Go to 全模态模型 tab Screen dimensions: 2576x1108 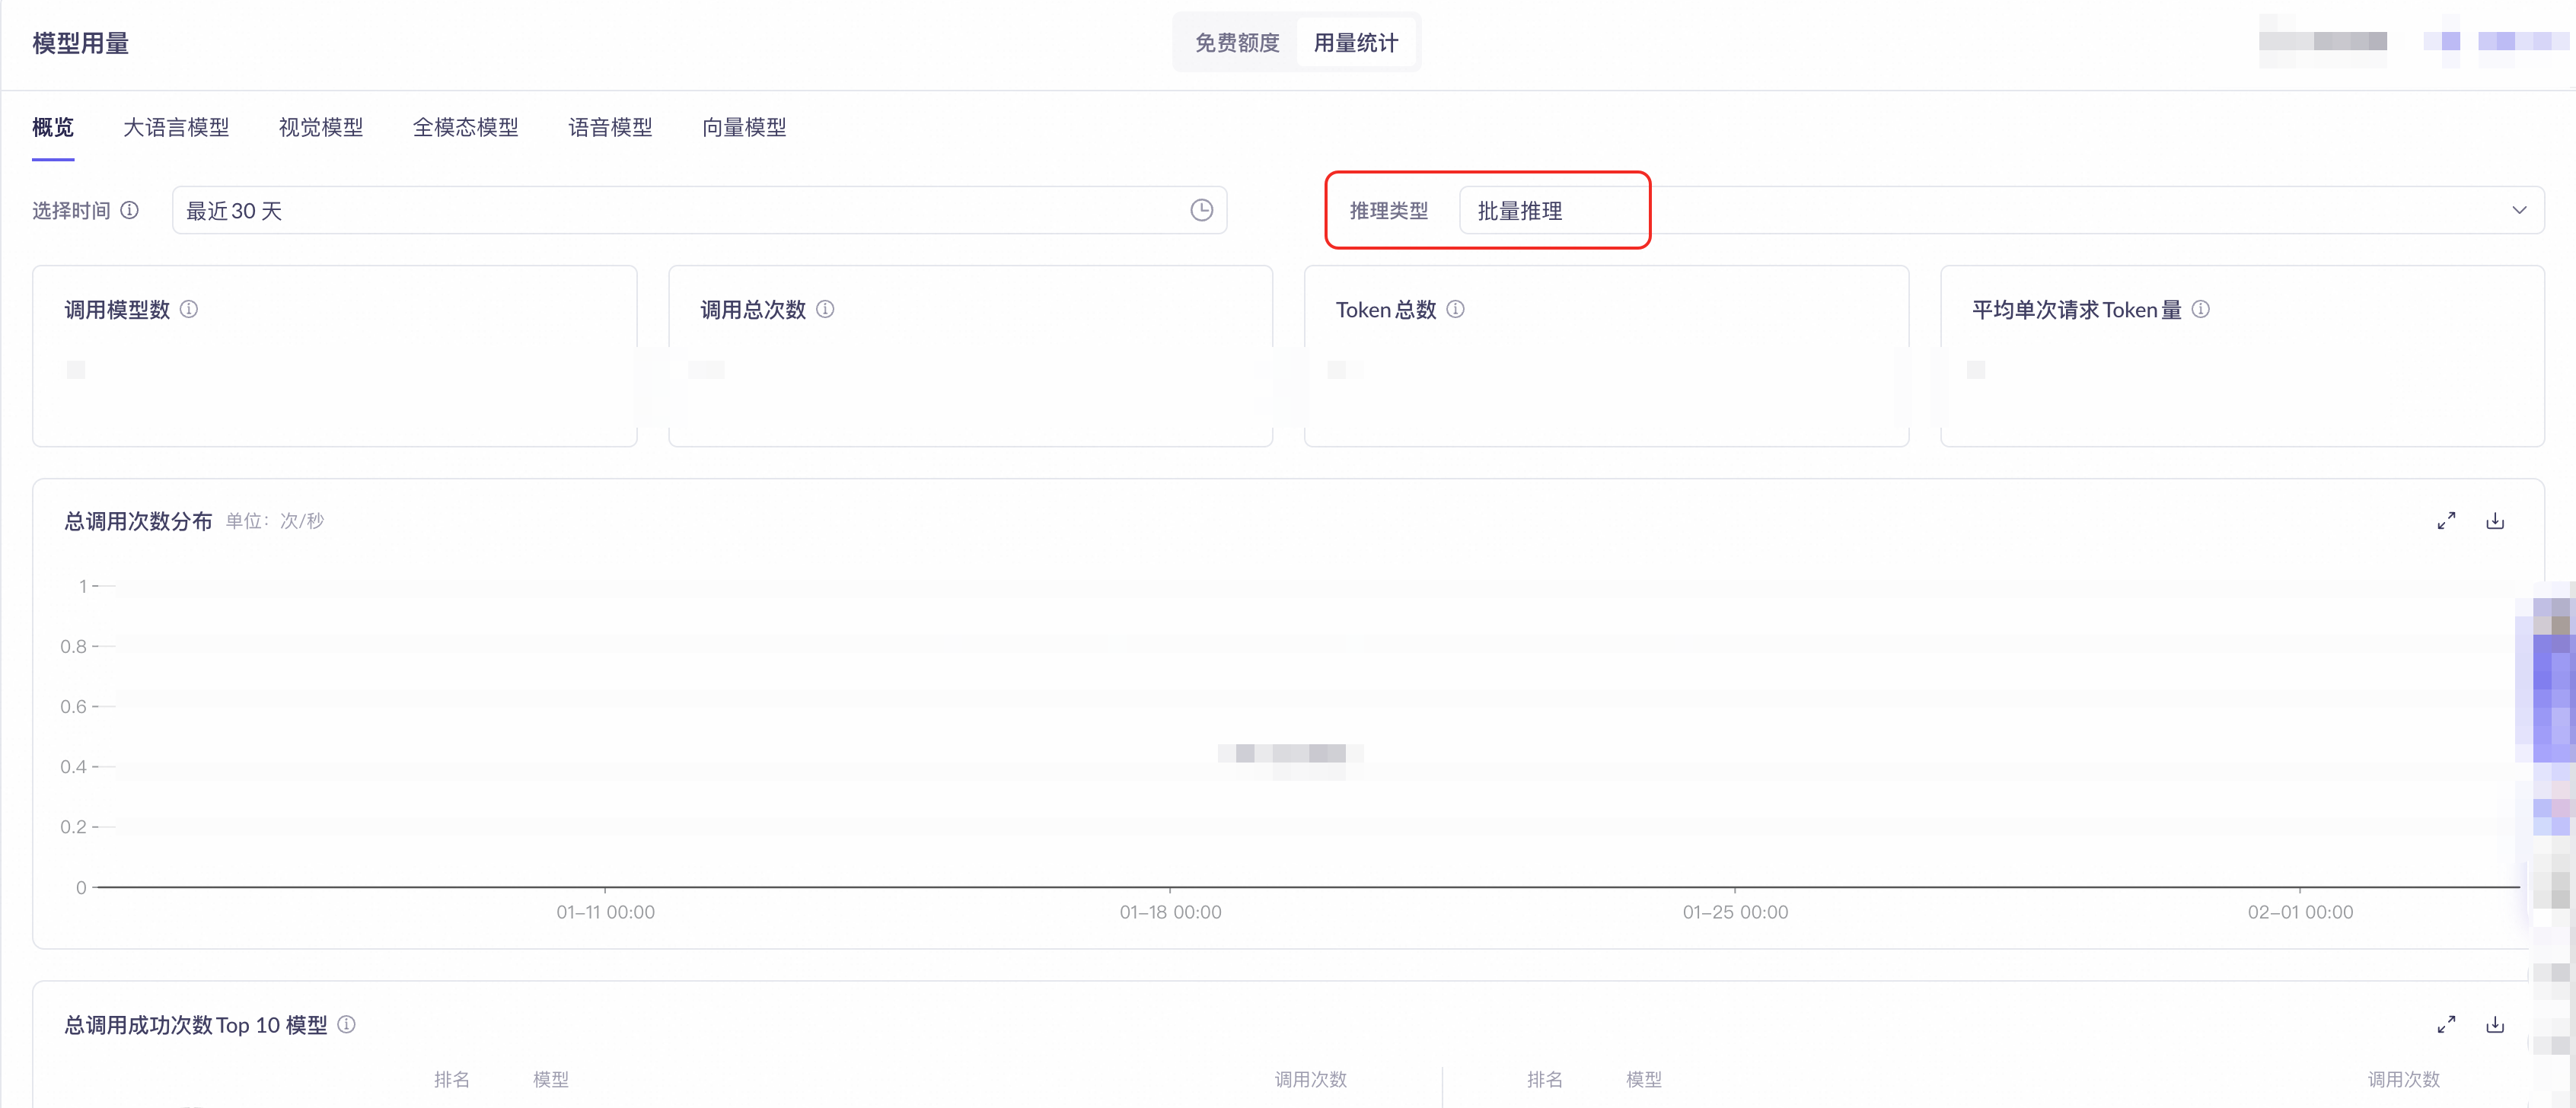(466, 127)
